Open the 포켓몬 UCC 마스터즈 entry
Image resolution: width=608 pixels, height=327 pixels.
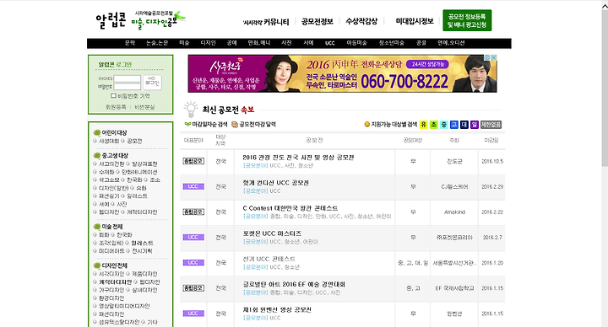click(272, 233)
